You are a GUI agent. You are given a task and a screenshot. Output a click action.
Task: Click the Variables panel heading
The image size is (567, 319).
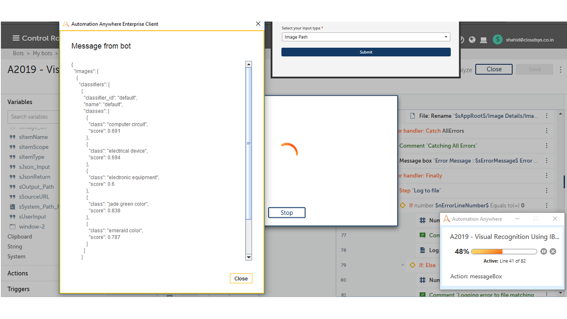pos(20,102)
